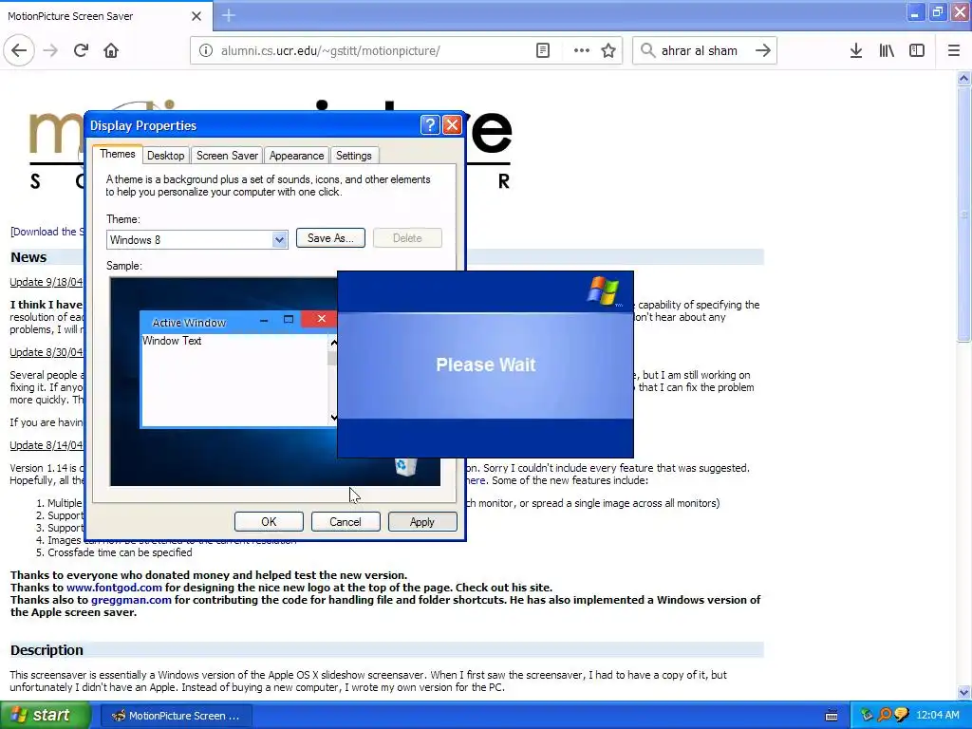Click the 'Please Wait' text

[x=485, y=364]
